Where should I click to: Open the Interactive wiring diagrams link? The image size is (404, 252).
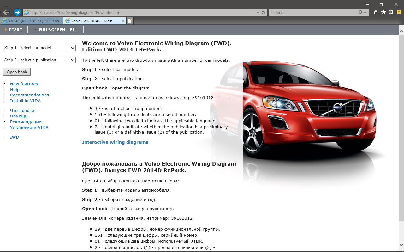coord(115,142)
